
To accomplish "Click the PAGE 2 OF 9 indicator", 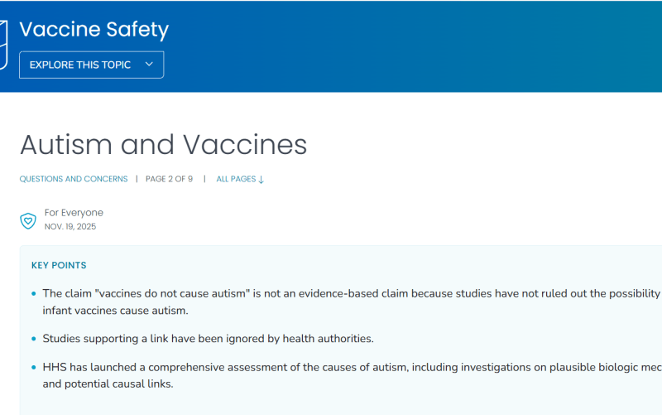I will pos(169,179).
